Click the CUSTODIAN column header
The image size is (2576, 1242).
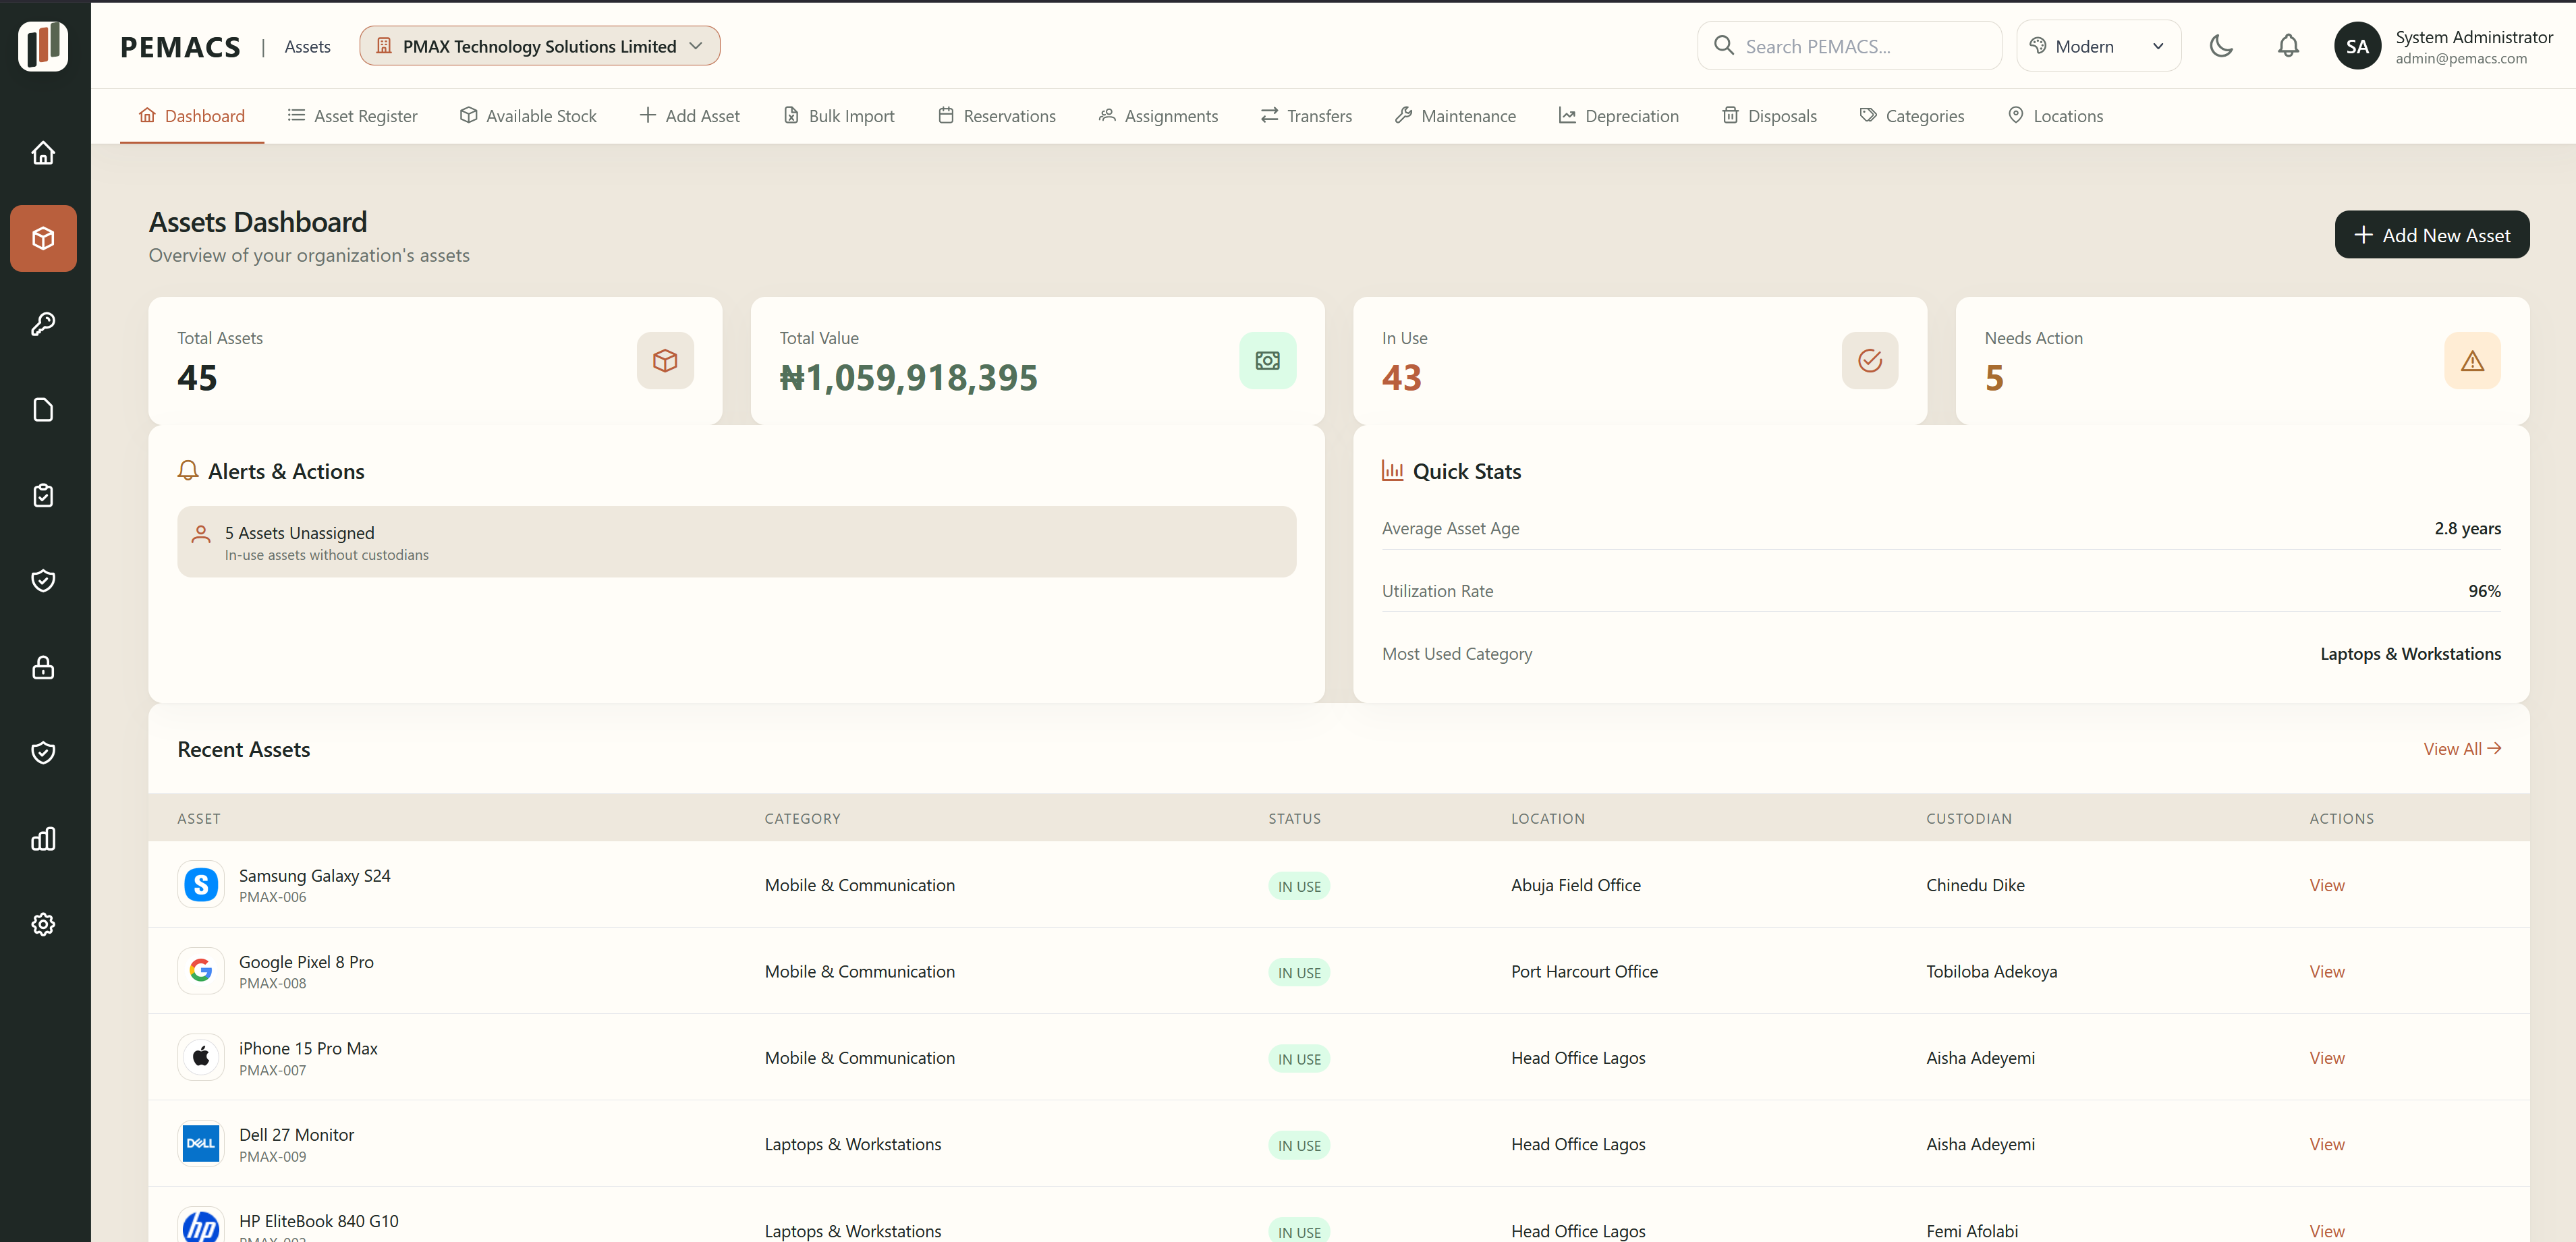[x=1969, y=818]
